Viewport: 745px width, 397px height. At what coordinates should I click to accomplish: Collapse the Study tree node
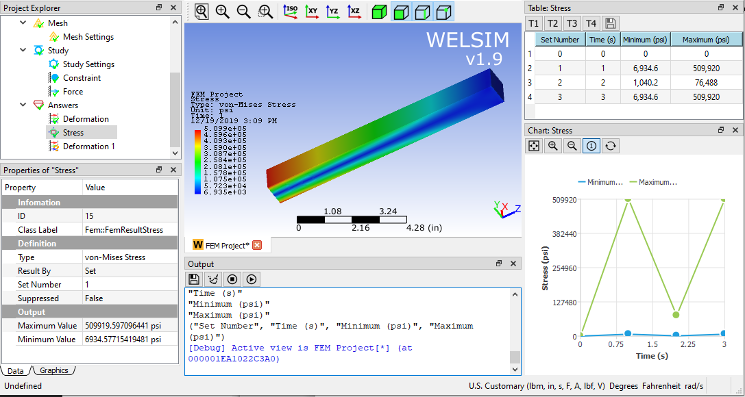pos(23,50)
